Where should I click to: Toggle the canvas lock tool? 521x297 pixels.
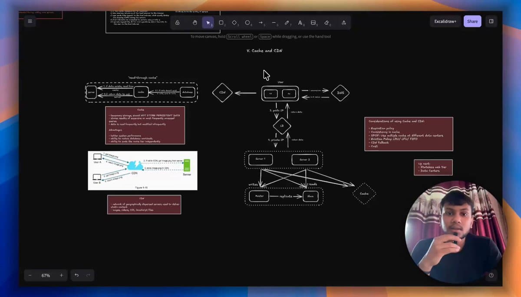pos(177,23)
